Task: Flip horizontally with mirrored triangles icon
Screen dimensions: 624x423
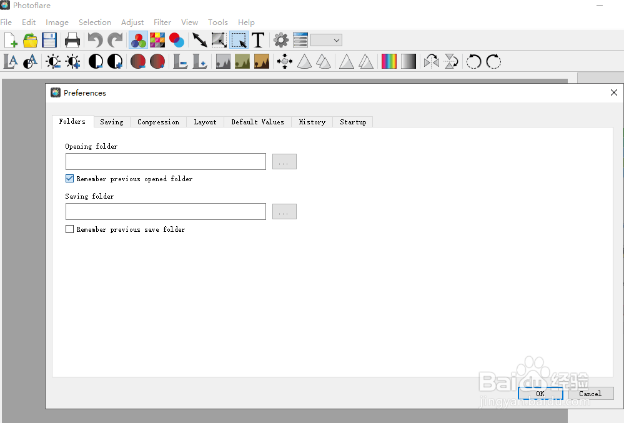Action: (432, 62)
